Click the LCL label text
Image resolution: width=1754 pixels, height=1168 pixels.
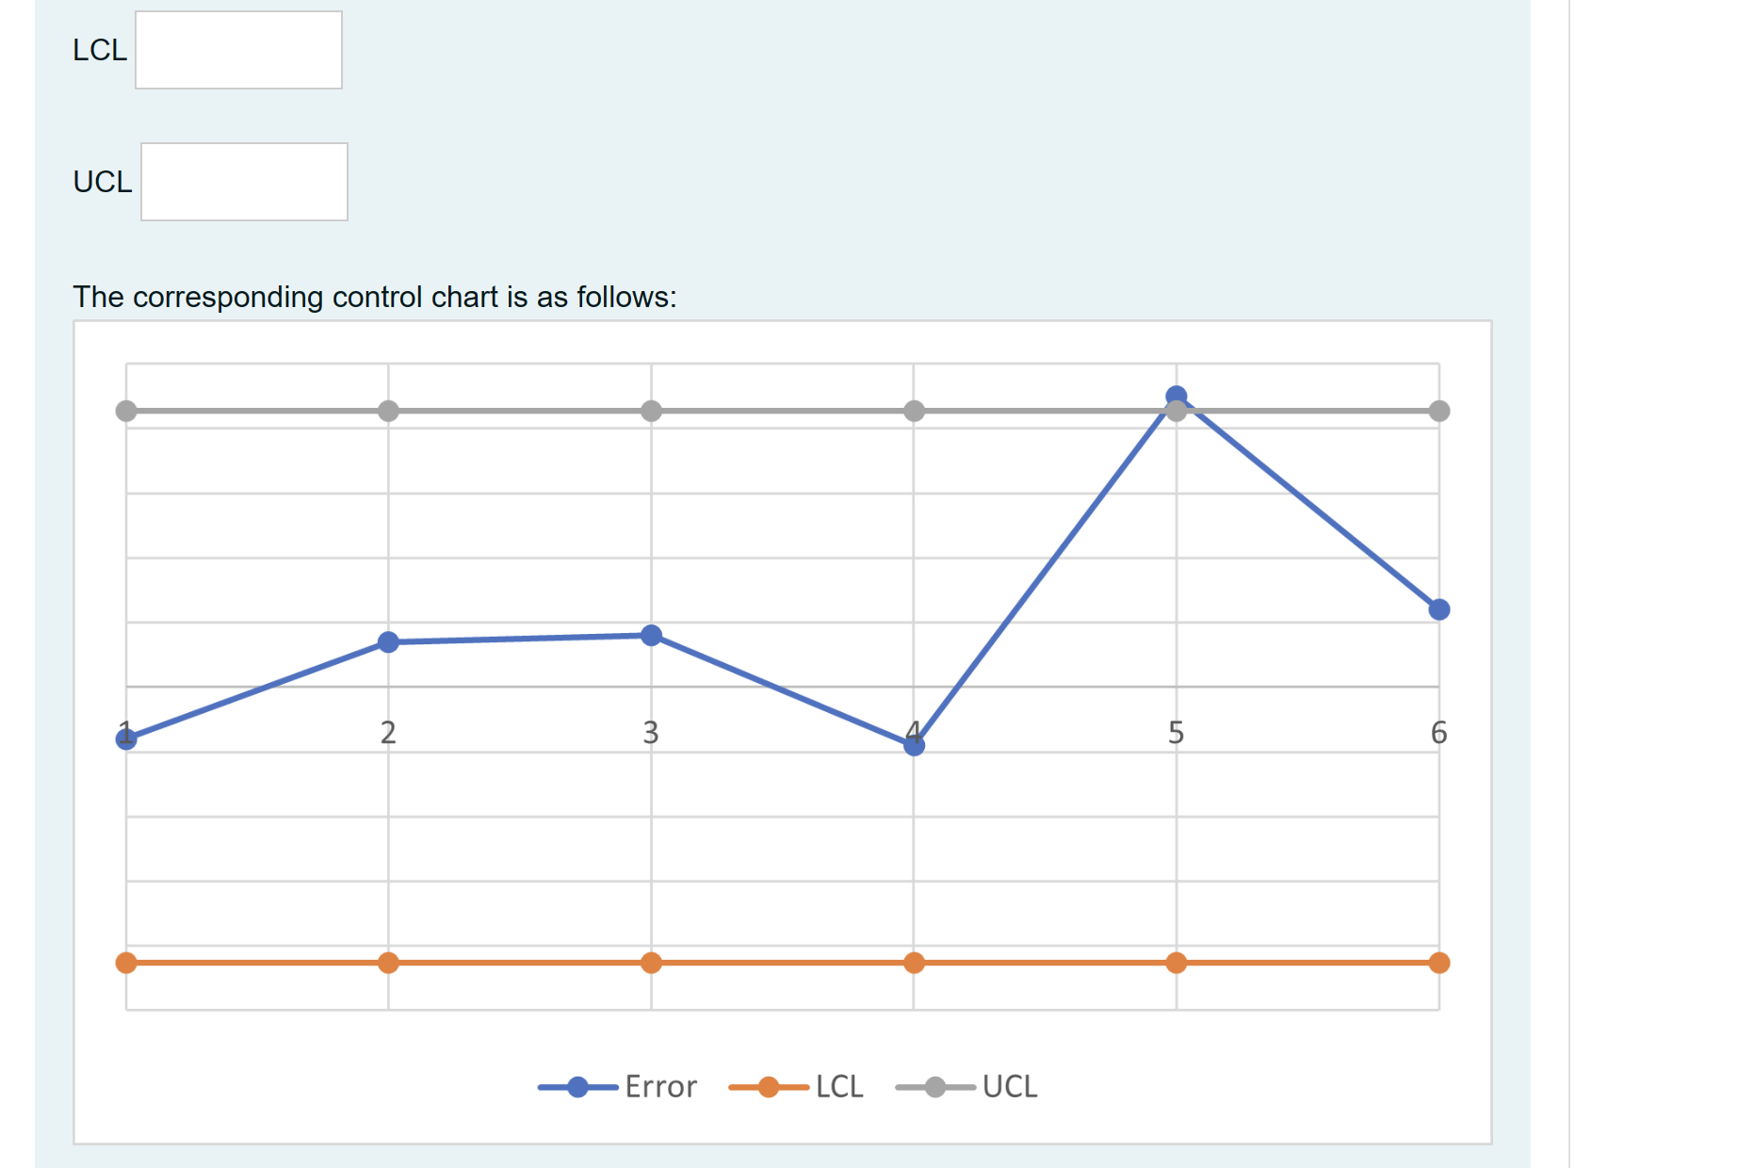coord(99,51)
